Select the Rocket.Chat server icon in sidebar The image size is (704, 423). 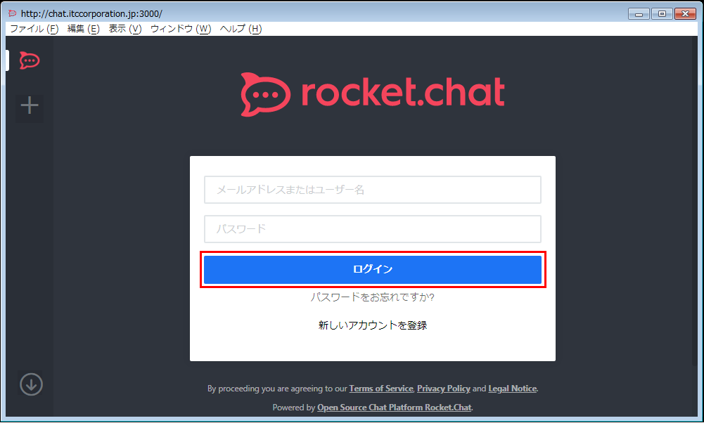tap(30, 60)
